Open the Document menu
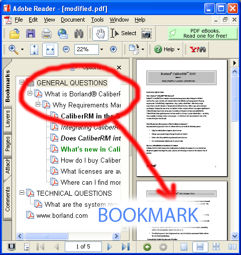This screenshot has height=255, width=241. [73, 20]
